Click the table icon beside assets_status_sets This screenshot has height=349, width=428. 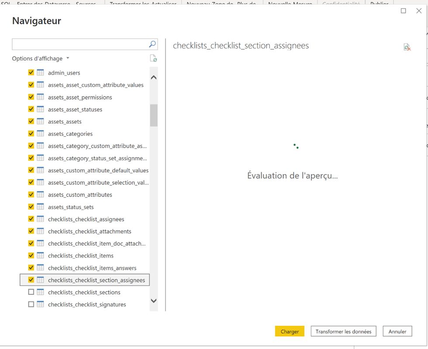(40, 207)
